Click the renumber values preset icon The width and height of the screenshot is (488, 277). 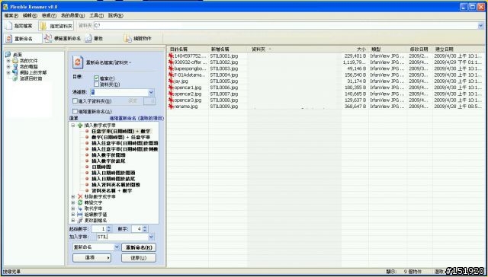tap(80, 215)
